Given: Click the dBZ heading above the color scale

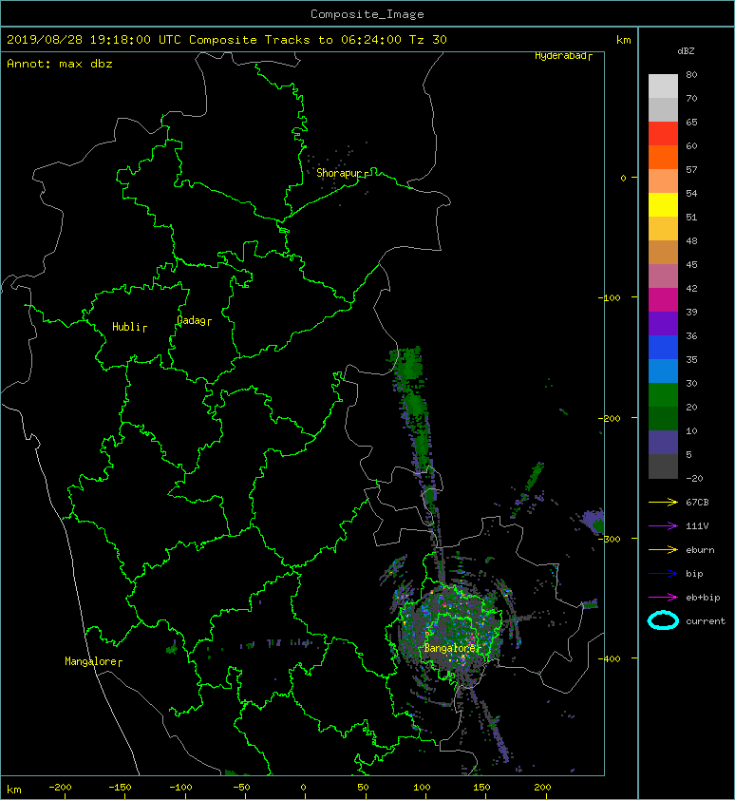Looking at the screenshot, I should point(686,51).
